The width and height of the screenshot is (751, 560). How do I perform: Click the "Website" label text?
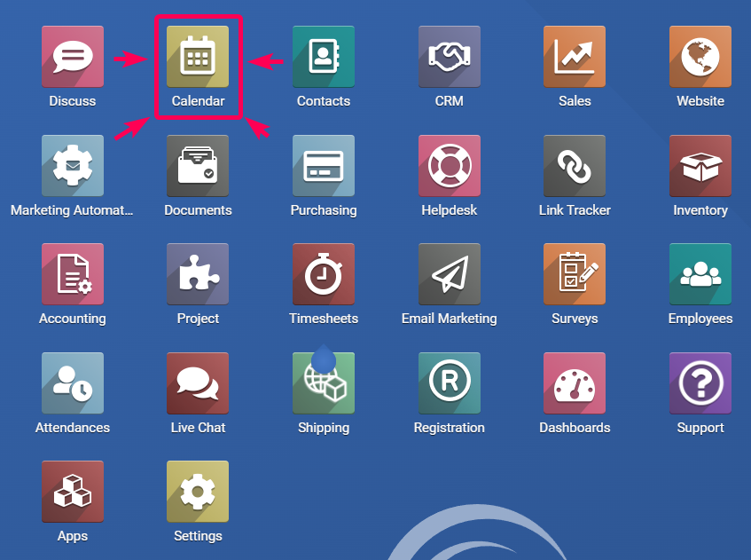700,100
